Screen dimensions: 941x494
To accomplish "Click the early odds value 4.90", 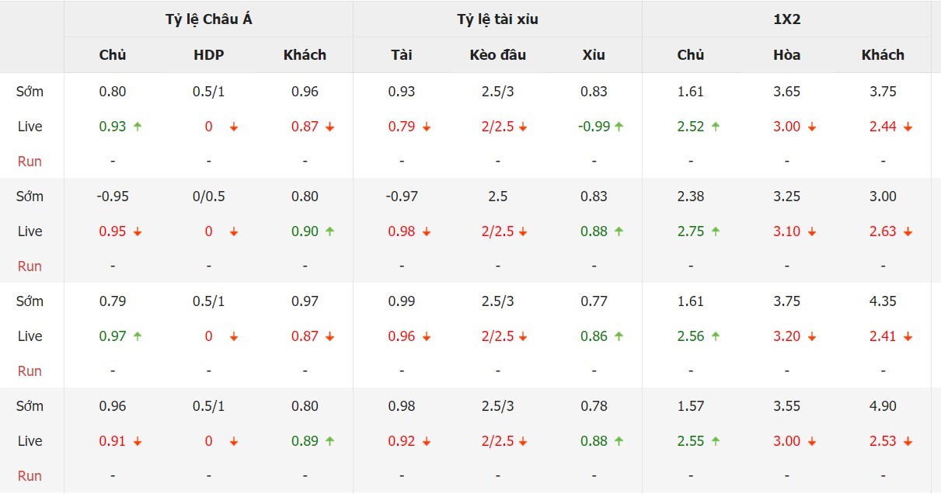I will coord(883,406).
